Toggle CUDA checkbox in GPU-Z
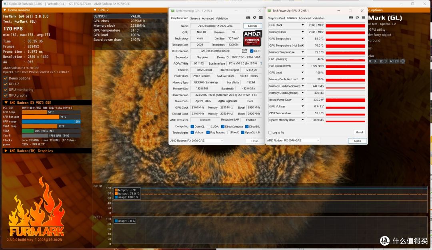 [x=208, y=127]
